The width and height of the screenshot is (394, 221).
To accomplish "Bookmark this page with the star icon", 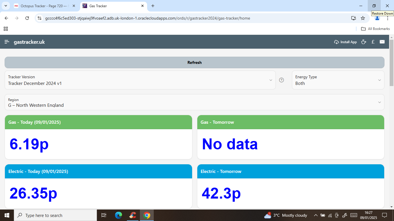I will click(x=363, y=18).
